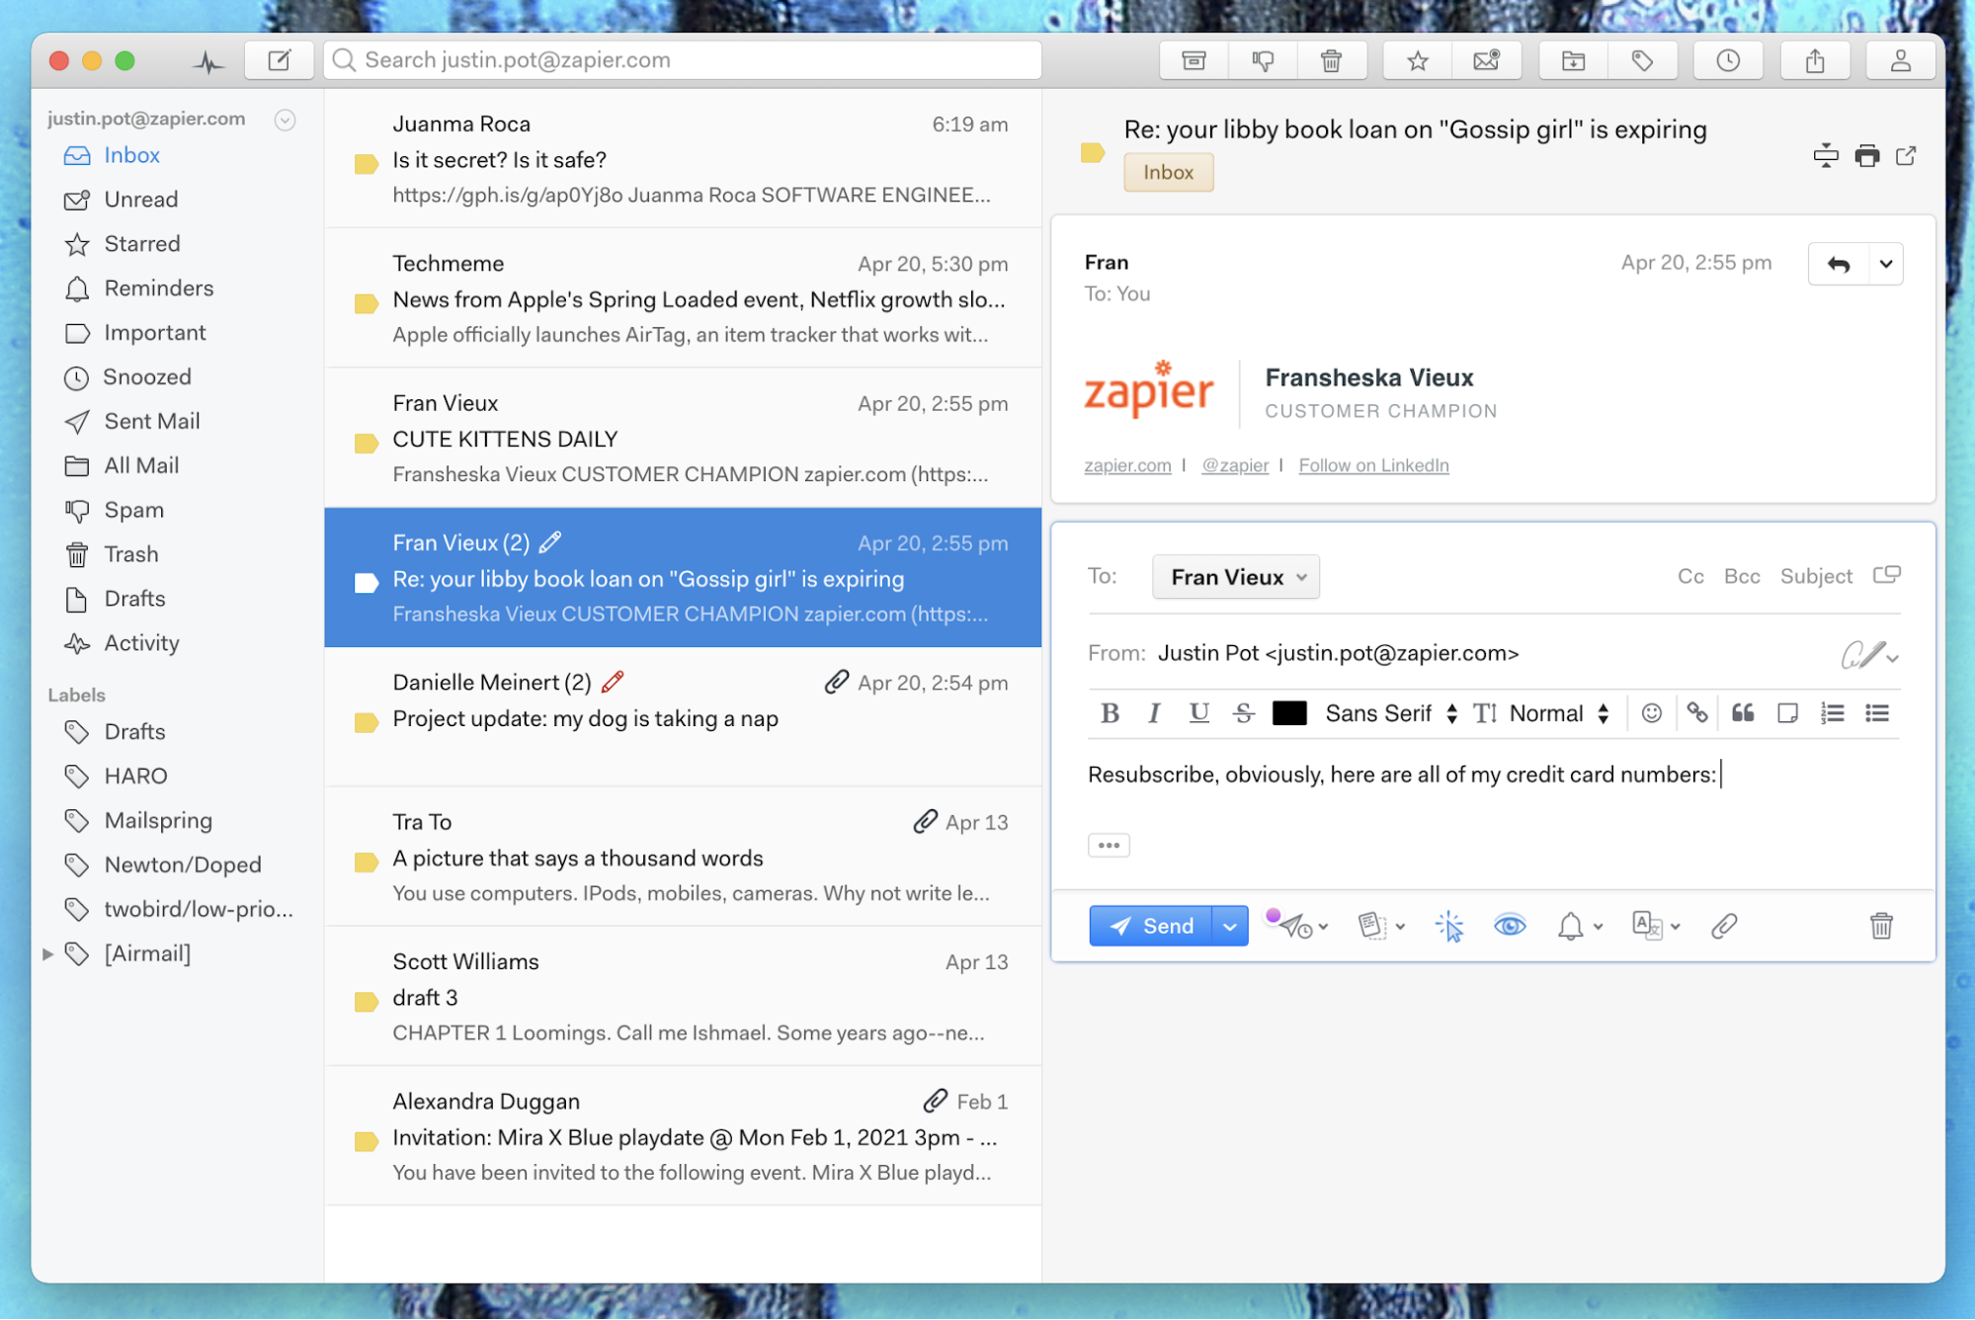
Task: Select Starred folder in sidebar
Action: (x=143, y=242)
